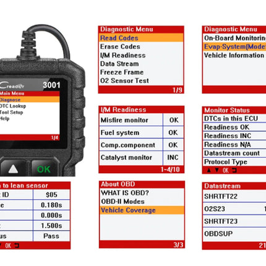Select the Readiness OK row
This screenshot has width=266, height=266.
(234, 127)
